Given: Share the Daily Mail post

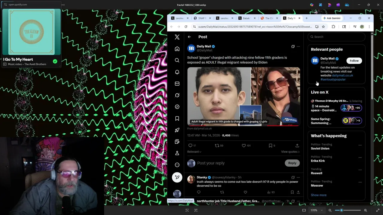Looking at the screenshot, I should coord(297,145).
